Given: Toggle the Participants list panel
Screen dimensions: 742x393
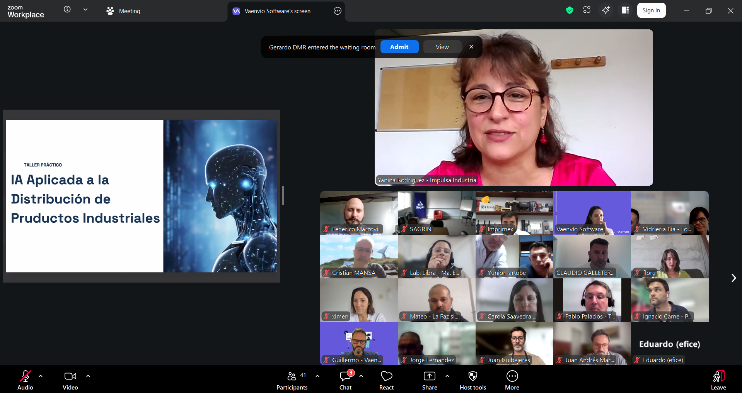Looking at the screenshot, I should click(x=292, y=380).
